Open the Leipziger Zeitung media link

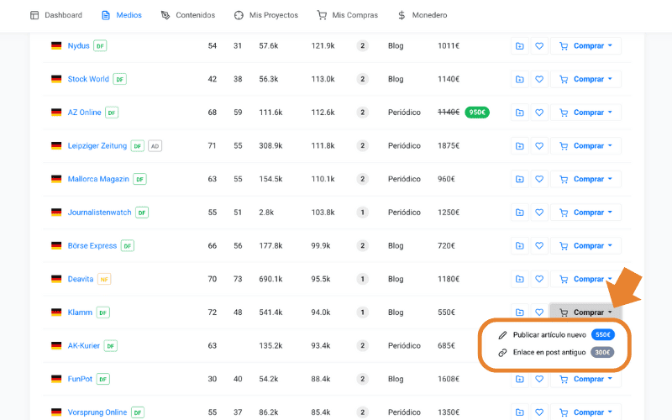point(97,146)
